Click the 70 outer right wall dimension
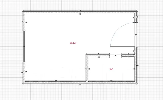Image resolution: width=163 pixels, height=100 pixels. (137, 17)
